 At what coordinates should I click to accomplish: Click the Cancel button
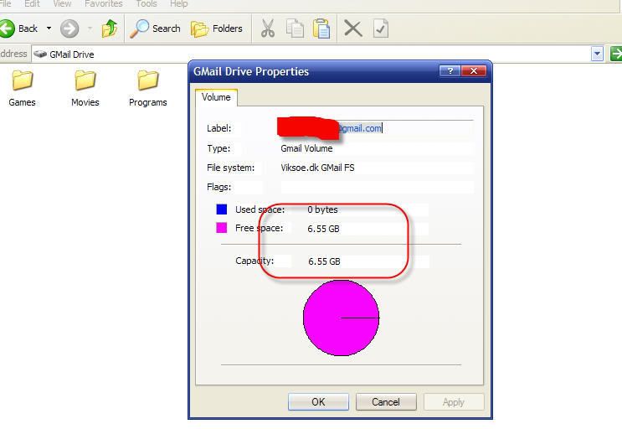386,402
